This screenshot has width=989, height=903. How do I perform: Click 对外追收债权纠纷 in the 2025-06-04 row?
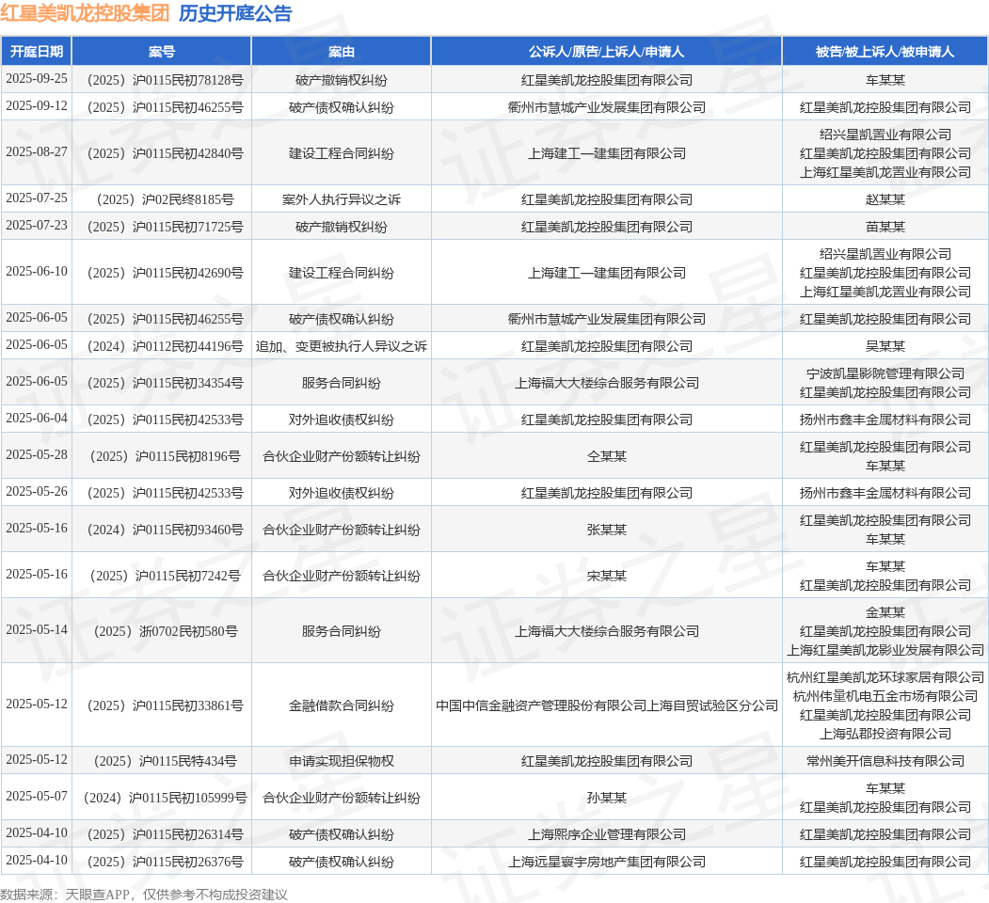pyautogui.click(x=342, y=420)
